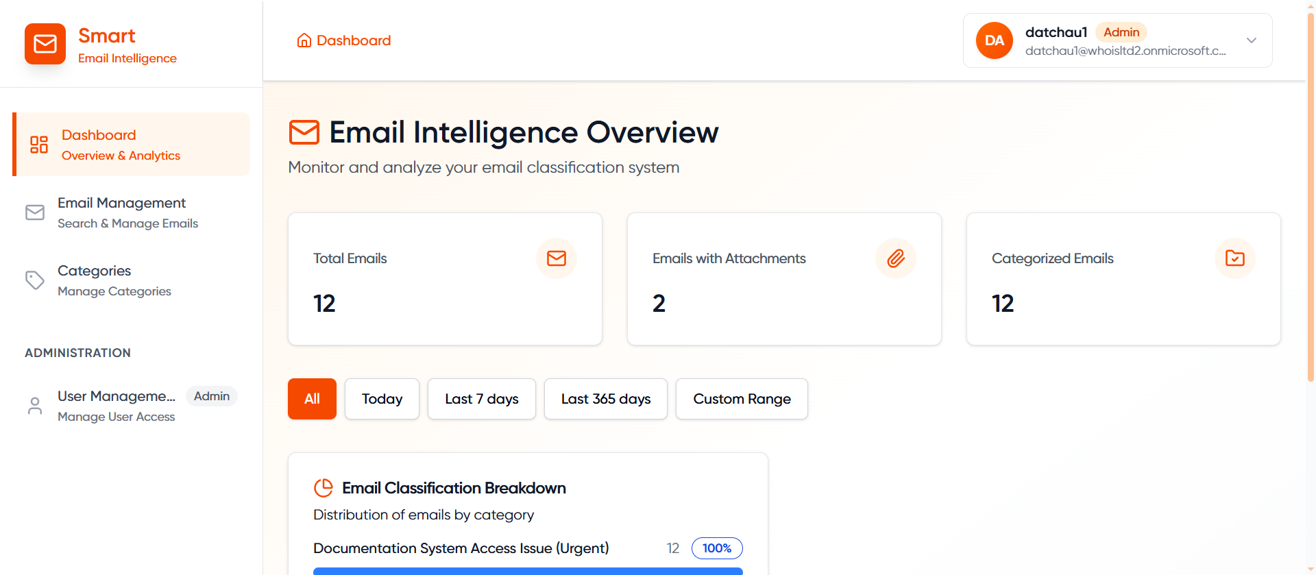Click the blue category progress bar
Viewport: 1316px width, 575px height.
tap(528, 571)
